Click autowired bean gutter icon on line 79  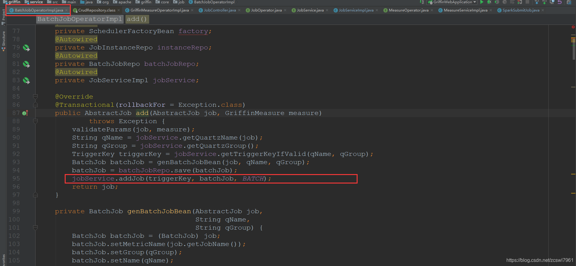pyautogui.click(x=26, y=48)
